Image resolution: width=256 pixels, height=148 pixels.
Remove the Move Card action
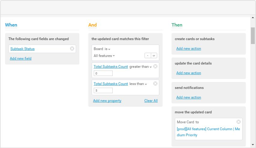(x=239, y=122)
